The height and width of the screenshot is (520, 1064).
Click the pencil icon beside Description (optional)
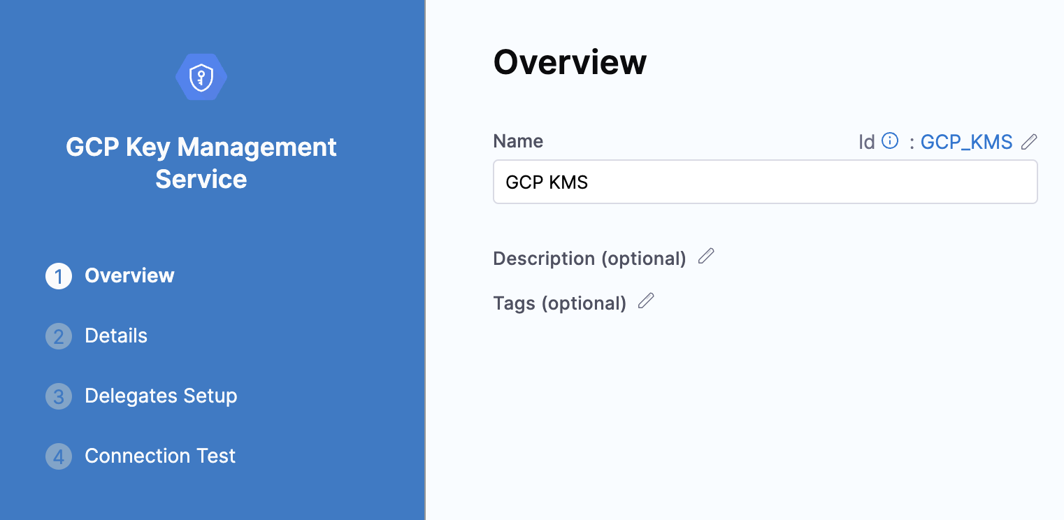pos(706,257)
